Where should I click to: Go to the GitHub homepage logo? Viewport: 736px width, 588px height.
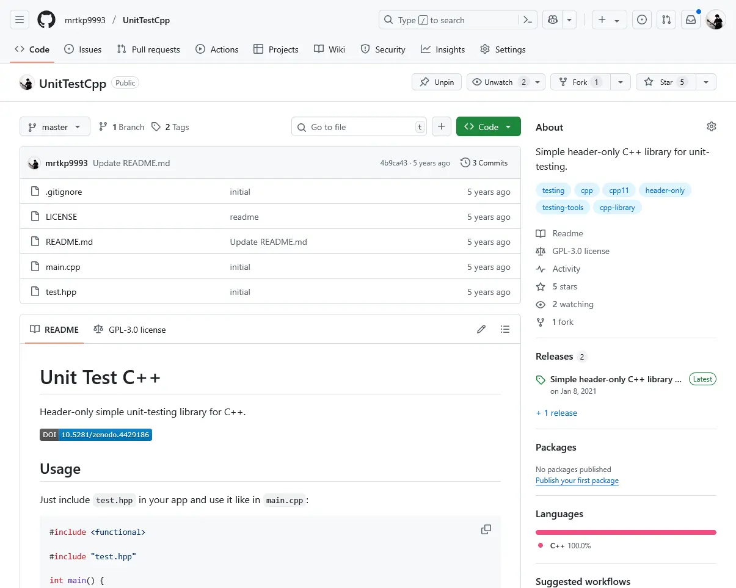46,20
